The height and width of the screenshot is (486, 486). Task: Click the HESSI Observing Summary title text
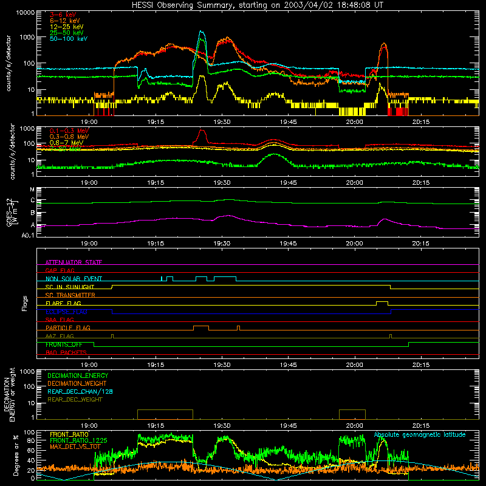(x=258, y=5)
